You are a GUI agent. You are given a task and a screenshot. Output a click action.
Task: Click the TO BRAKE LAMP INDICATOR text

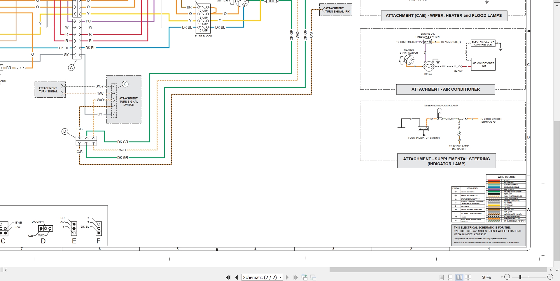click(459, 147)
